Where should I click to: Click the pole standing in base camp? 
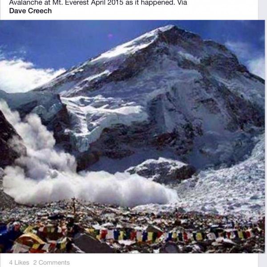(74, 207)
